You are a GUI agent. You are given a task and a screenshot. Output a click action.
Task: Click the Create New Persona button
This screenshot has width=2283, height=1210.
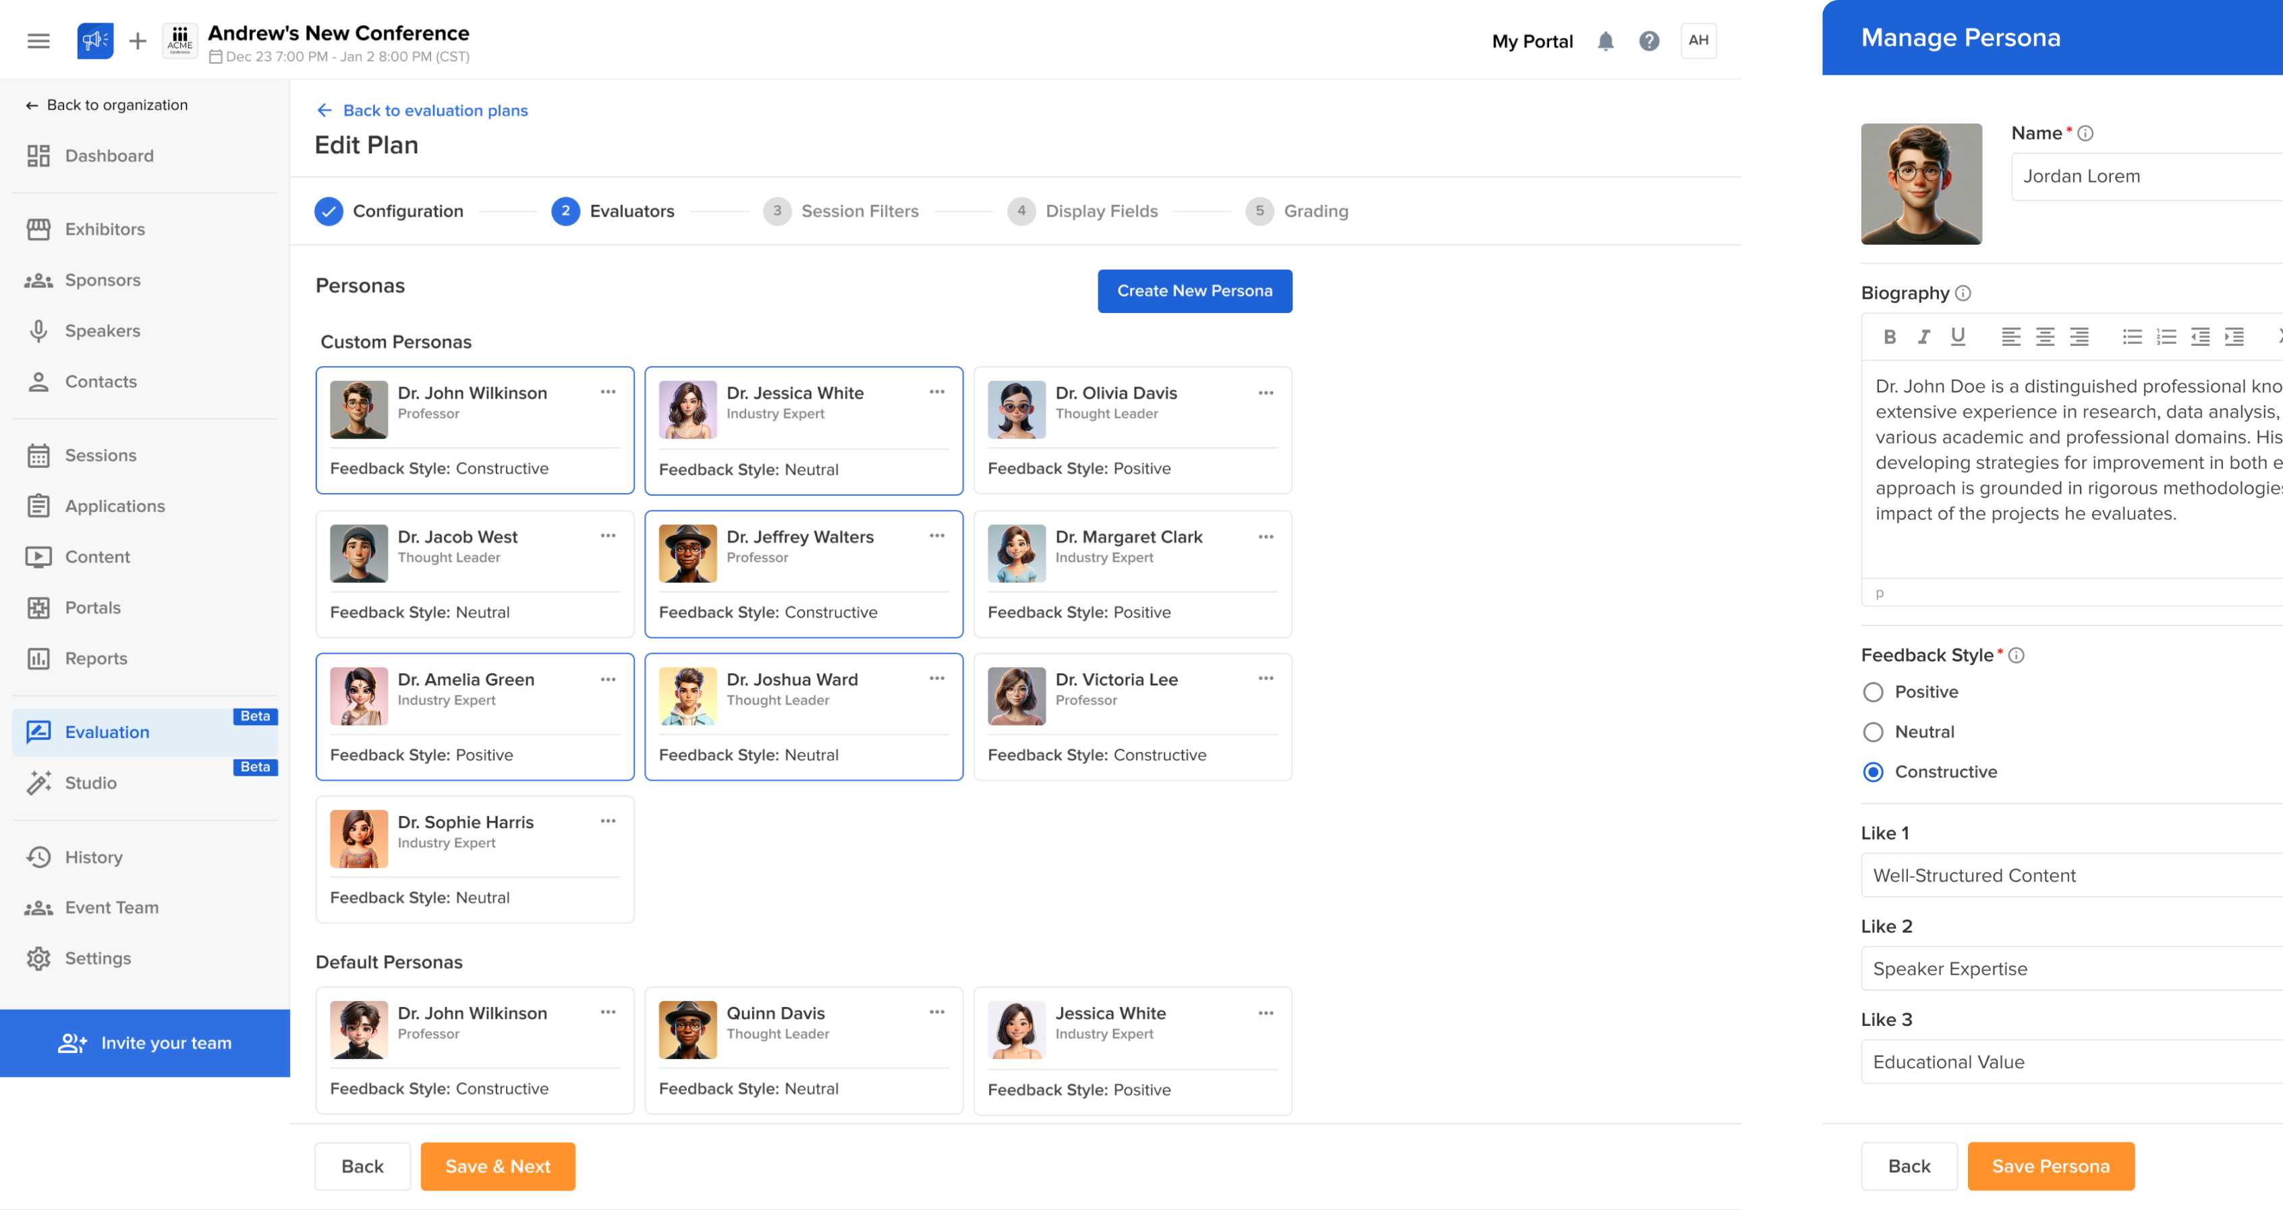point(1194,291)
